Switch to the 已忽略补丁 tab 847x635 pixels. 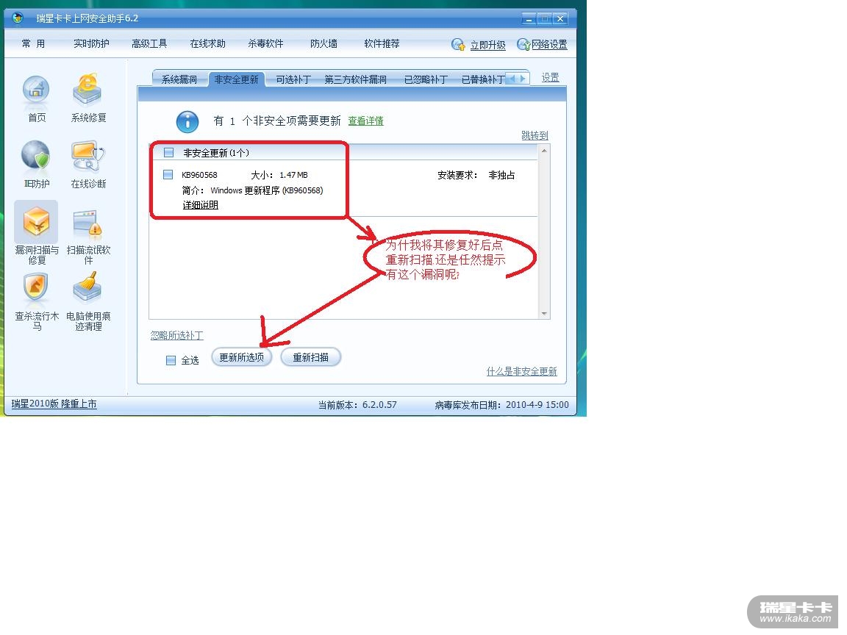point(426,79)
